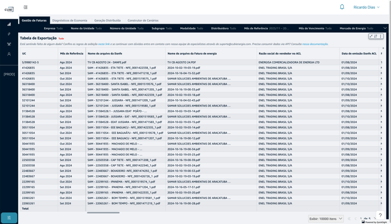Switch to Geração Distribuída tab
Screen dimensions: 391x224
[x=107, y=20]
